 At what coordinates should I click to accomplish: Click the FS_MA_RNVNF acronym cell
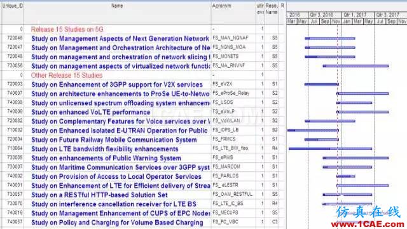229,66
